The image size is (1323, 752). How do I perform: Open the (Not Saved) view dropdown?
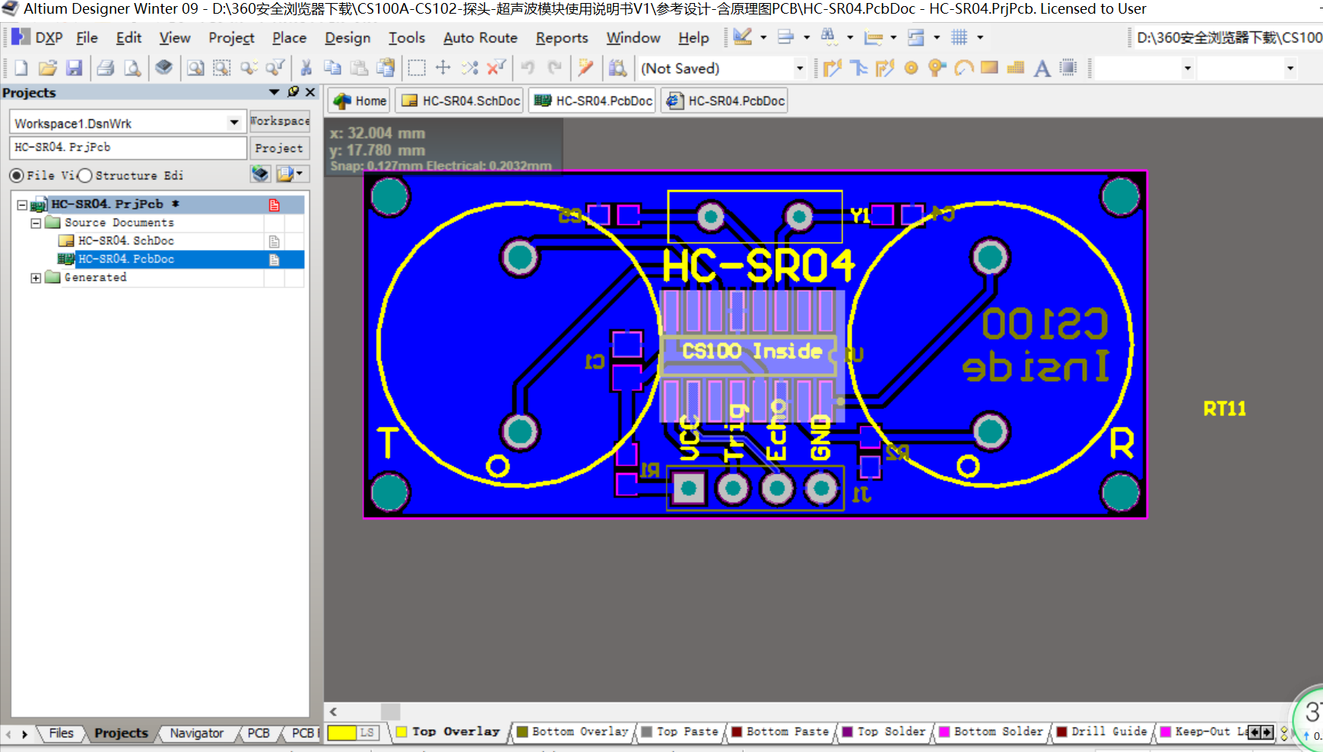pyautogui.click(x=800, y=68)
